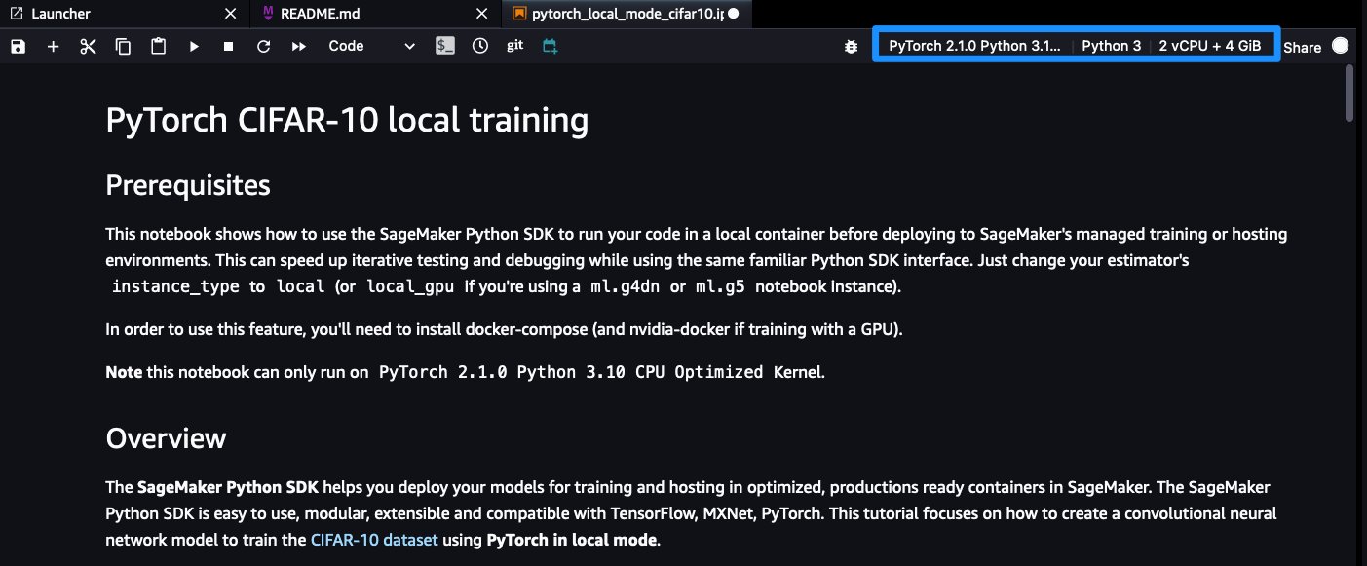Click the 'PyTorch CIFAR-10 local training' heading
Screen dimensions: 1367x566
(347, 121)
